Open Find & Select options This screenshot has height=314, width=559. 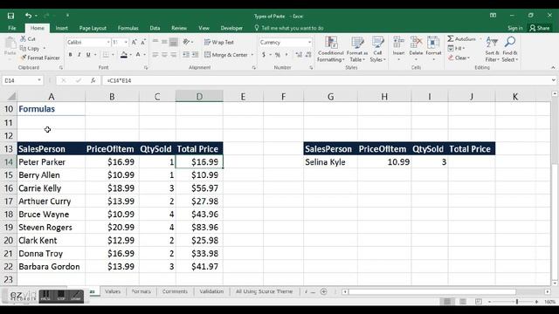(510, 49)
